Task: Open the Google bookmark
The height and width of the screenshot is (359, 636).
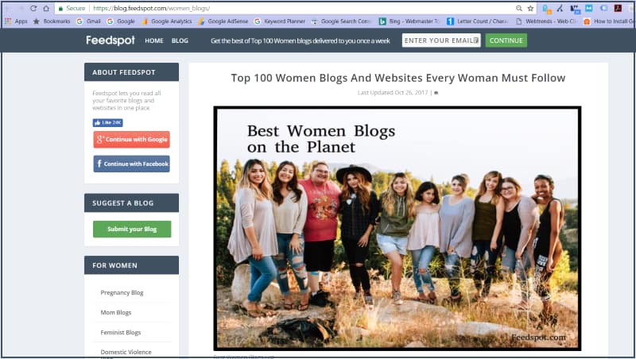Action: click(x=121, y=21)
